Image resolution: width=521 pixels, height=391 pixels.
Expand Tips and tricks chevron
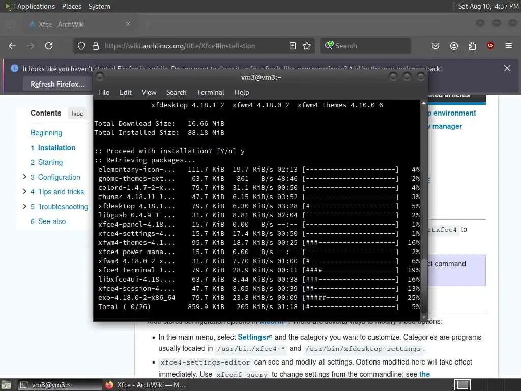24,191
